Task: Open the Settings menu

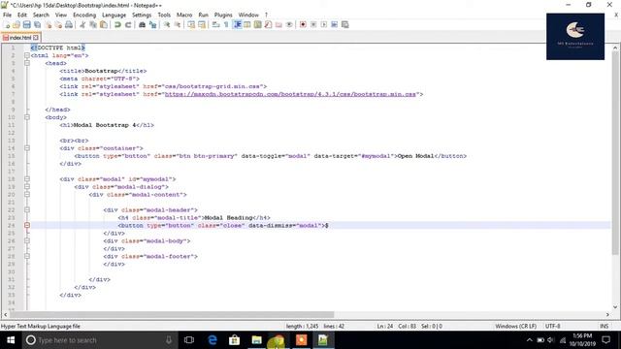Action: [x=142, y=15]
